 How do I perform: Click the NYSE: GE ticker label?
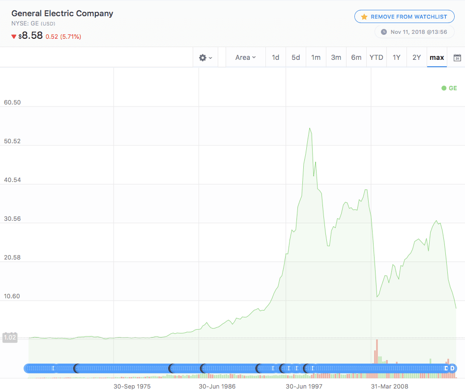(33, 24)
